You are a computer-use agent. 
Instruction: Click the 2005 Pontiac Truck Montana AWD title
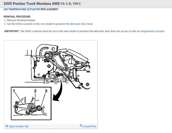31,4
